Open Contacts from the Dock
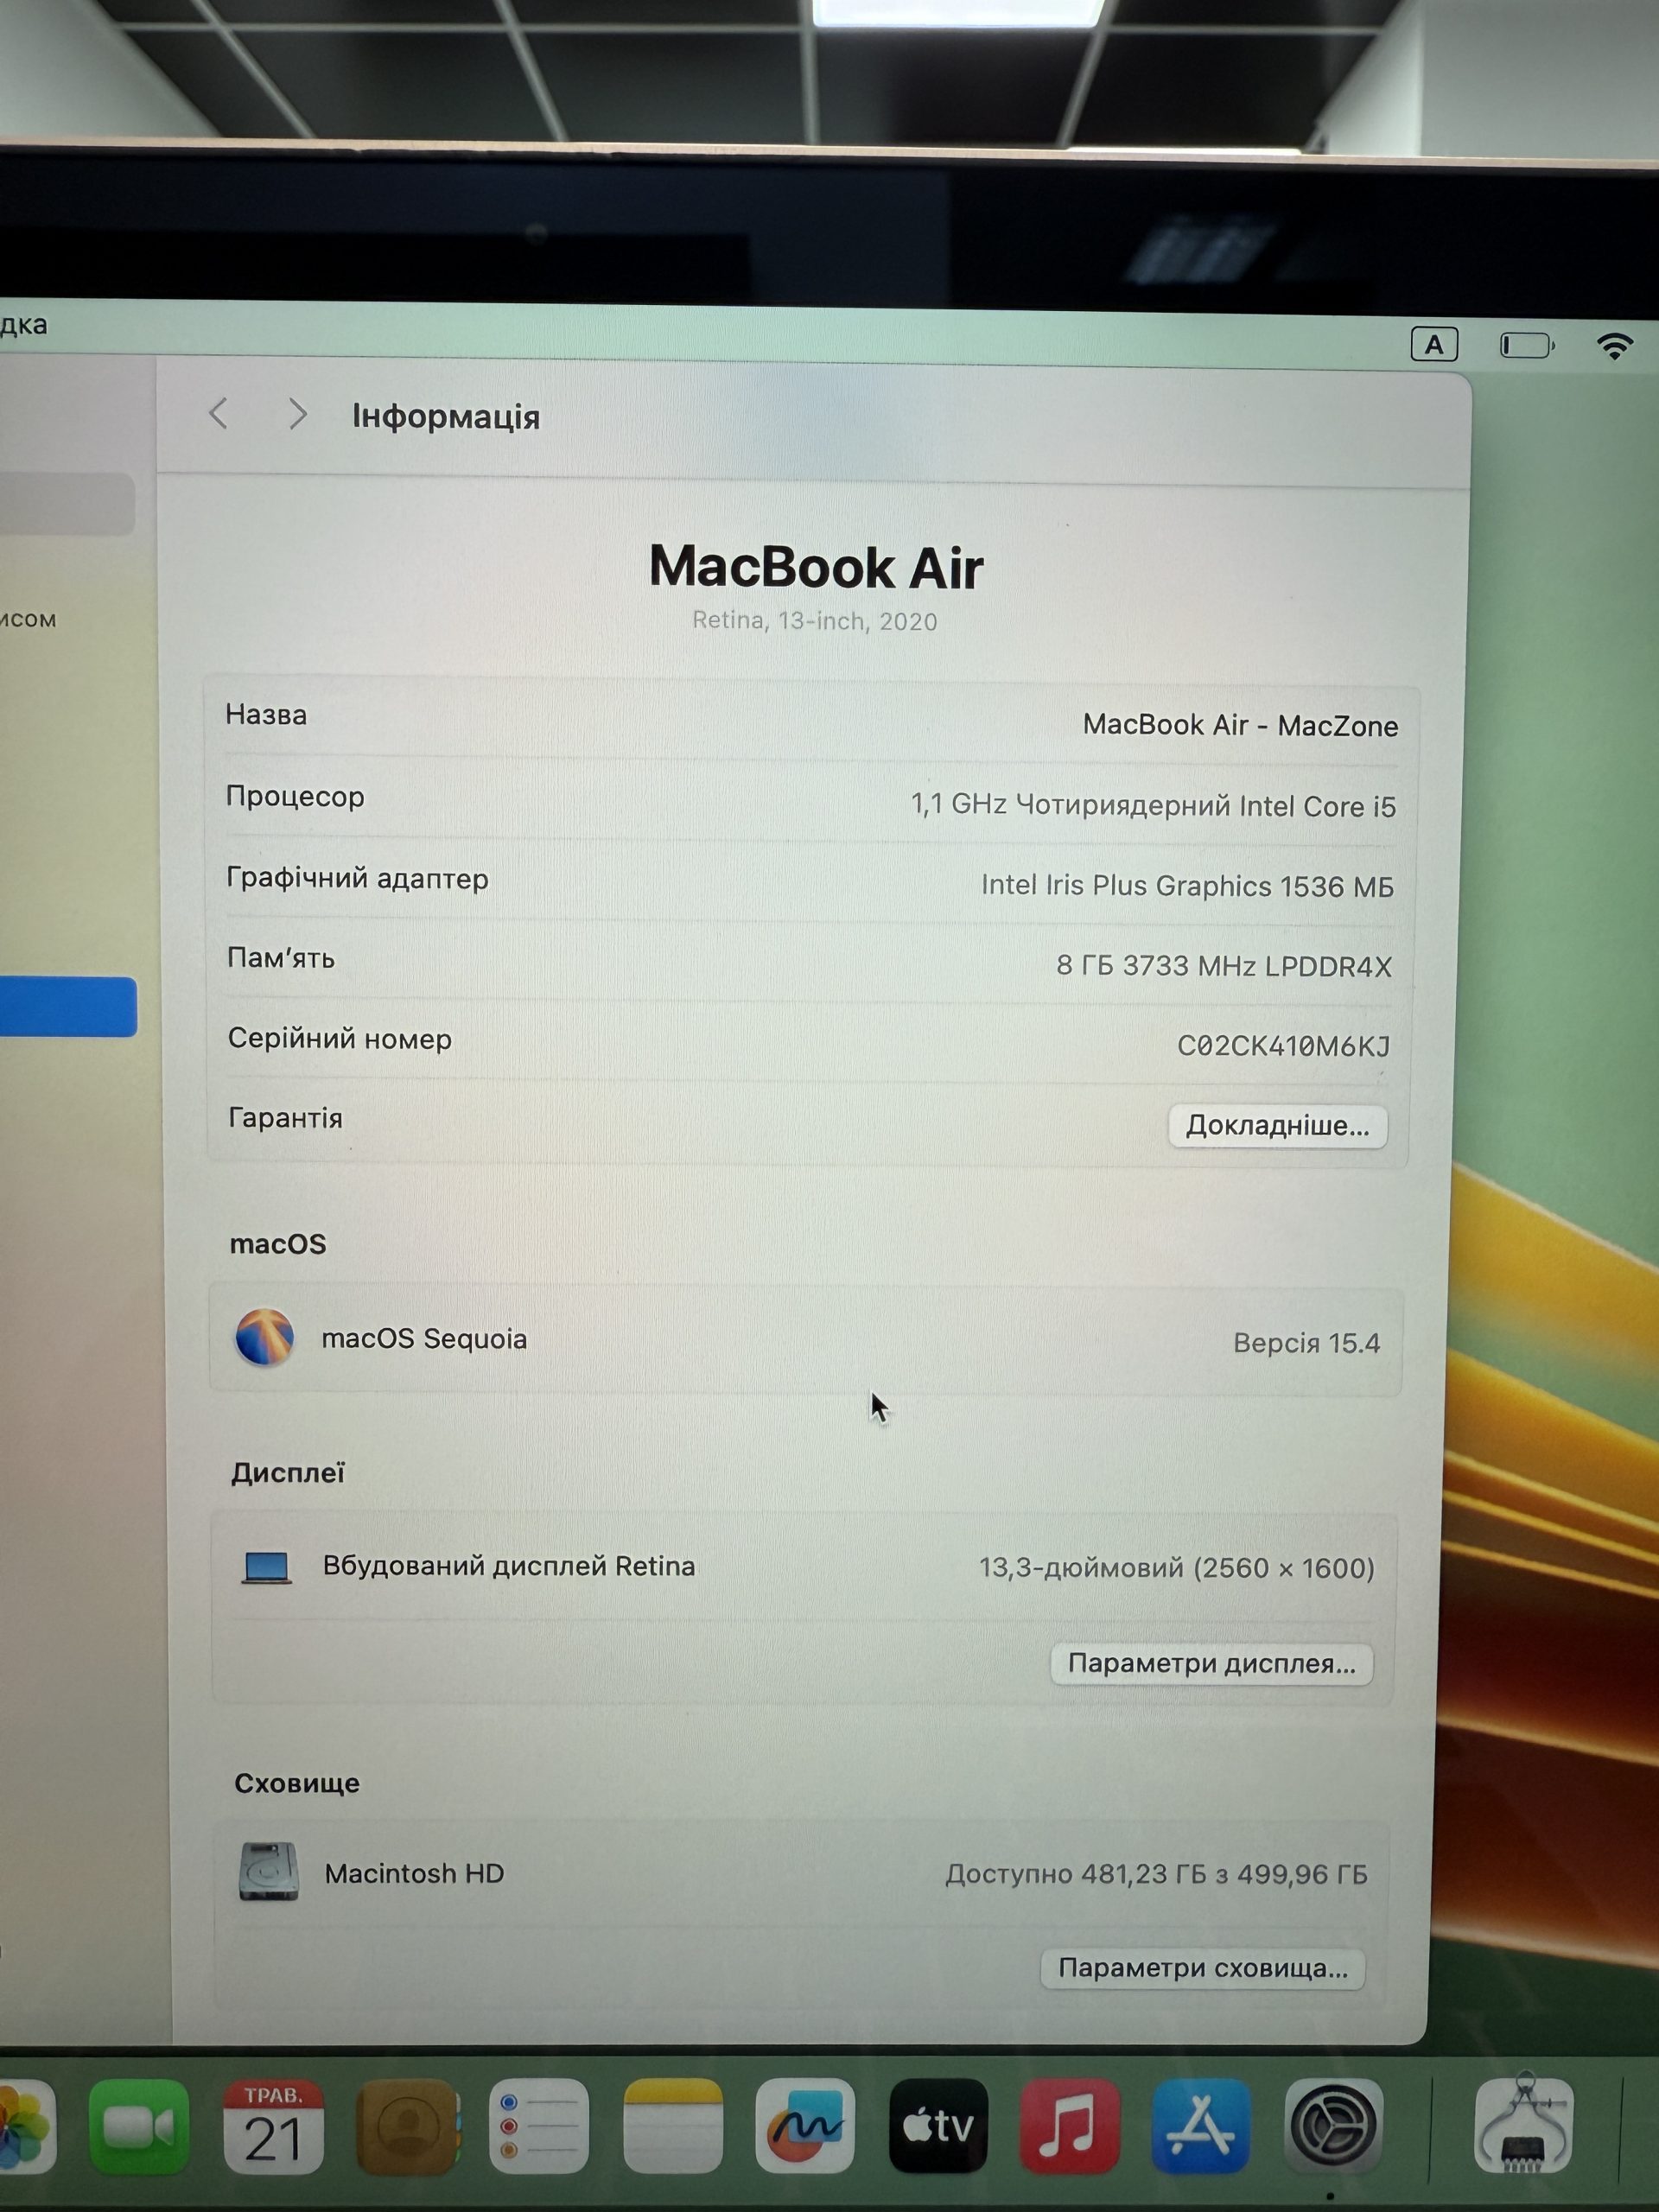 407,2126
